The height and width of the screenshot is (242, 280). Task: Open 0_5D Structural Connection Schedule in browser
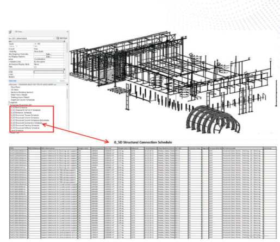[26, 123]
